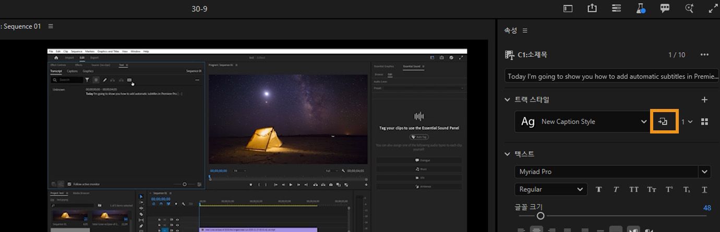Click the caption text field starting with Today
Viewport: 720px width, 232px height.
tap(611, 76)
